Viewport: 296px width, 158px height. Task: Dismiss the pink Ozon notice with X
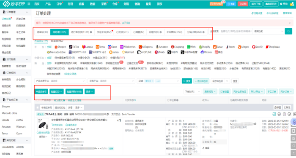290,23
